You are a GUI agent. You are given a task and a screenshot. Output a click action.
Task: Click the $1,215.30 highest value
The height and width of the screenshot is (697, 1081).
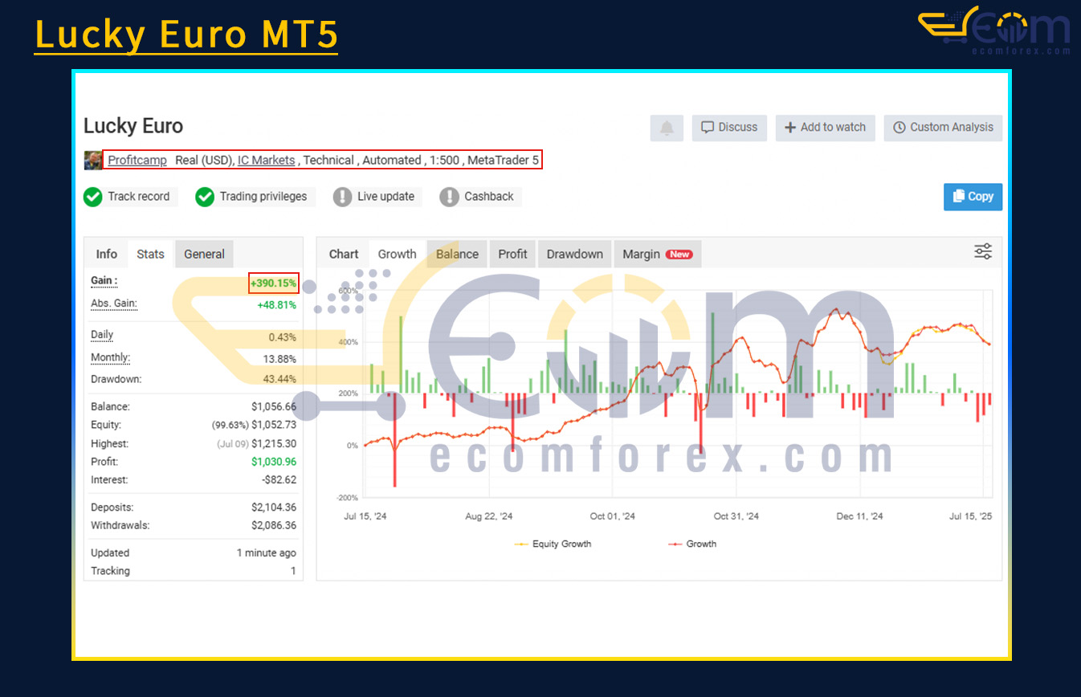274,444
